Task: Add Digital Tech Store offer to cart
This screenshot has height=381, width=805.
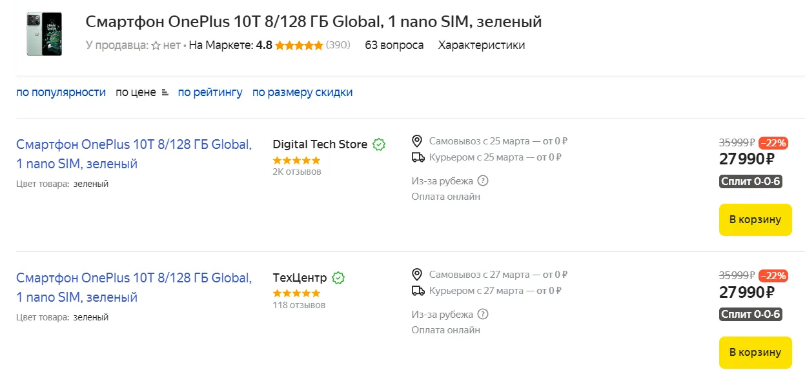Action: 755,220
